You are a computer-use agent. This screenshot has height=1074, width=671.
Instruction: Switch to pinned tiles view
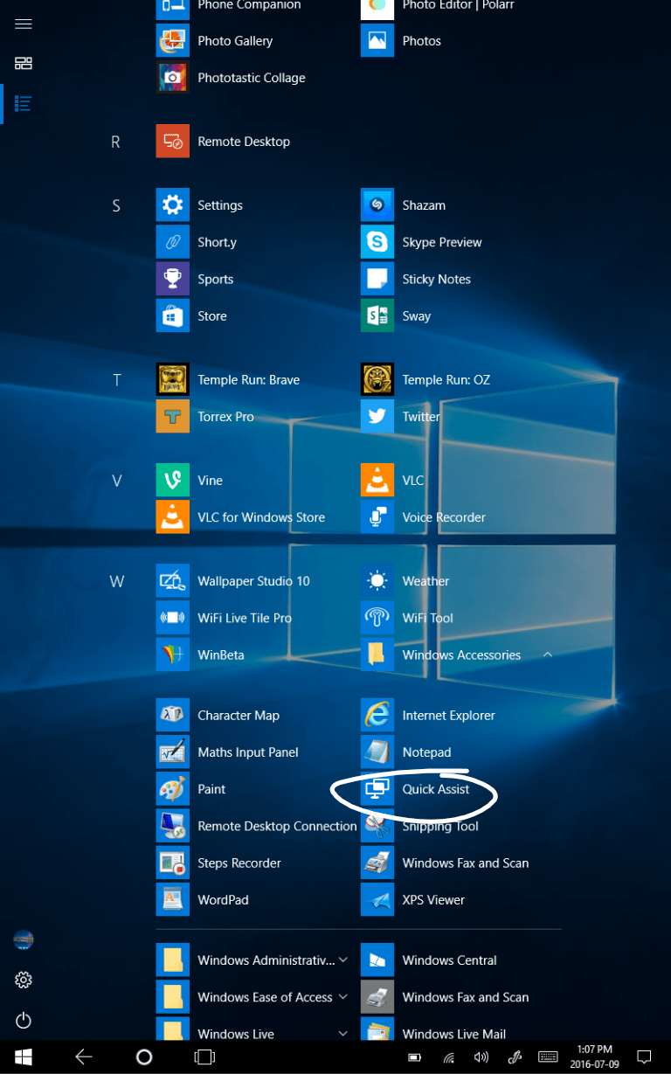(x=24, y=63)
